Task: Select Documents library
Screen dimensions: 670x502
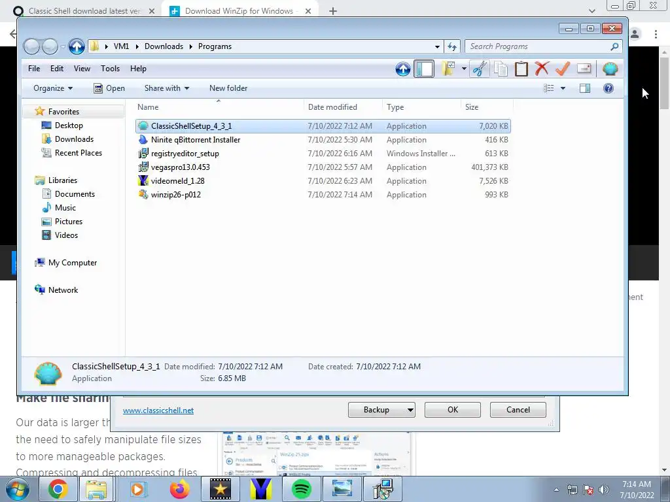Action: pos(75,193)
